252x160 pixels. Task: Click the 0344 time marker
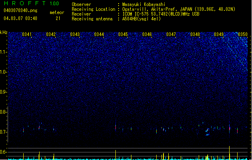pos(99,34)
